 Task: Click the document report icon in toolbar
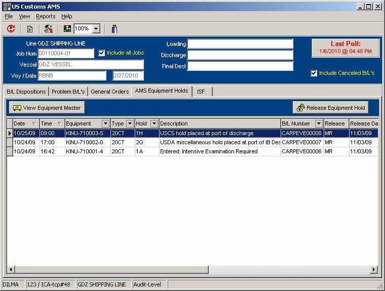pyautogui.click(x=30, y=29)
